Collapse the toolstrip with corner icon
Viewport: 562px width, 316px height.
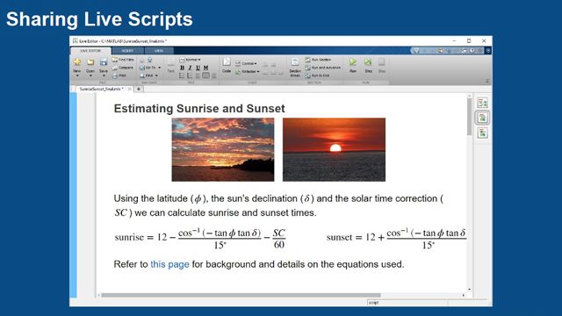[487, 82]
